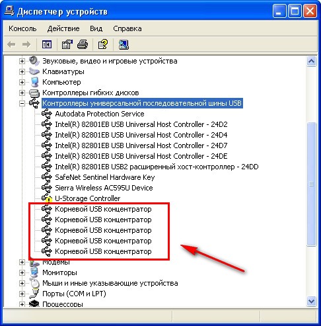Collapse the USB controllers category
The width and height of the screenshot is (321, 326).
point(22,103)
